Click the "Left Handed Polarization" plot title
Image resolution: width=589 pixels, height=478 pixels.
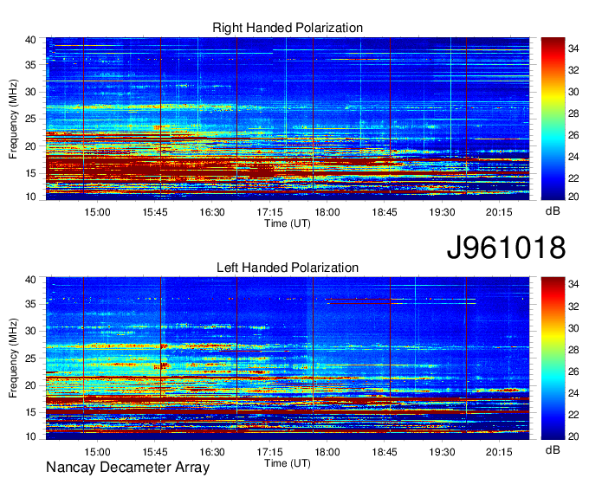288,268
